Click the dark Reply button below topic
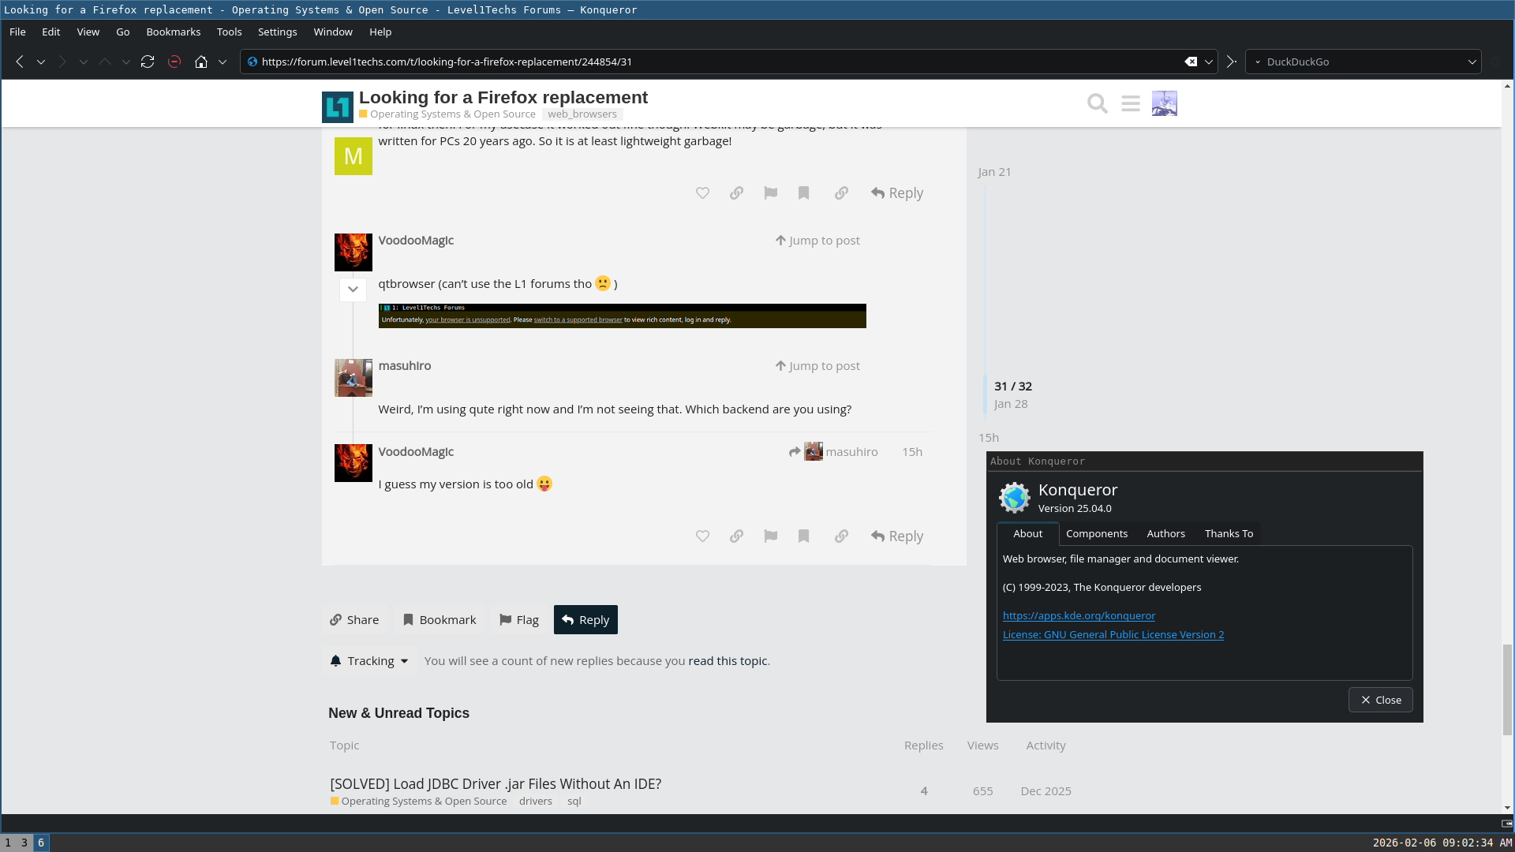 [585, 620]
